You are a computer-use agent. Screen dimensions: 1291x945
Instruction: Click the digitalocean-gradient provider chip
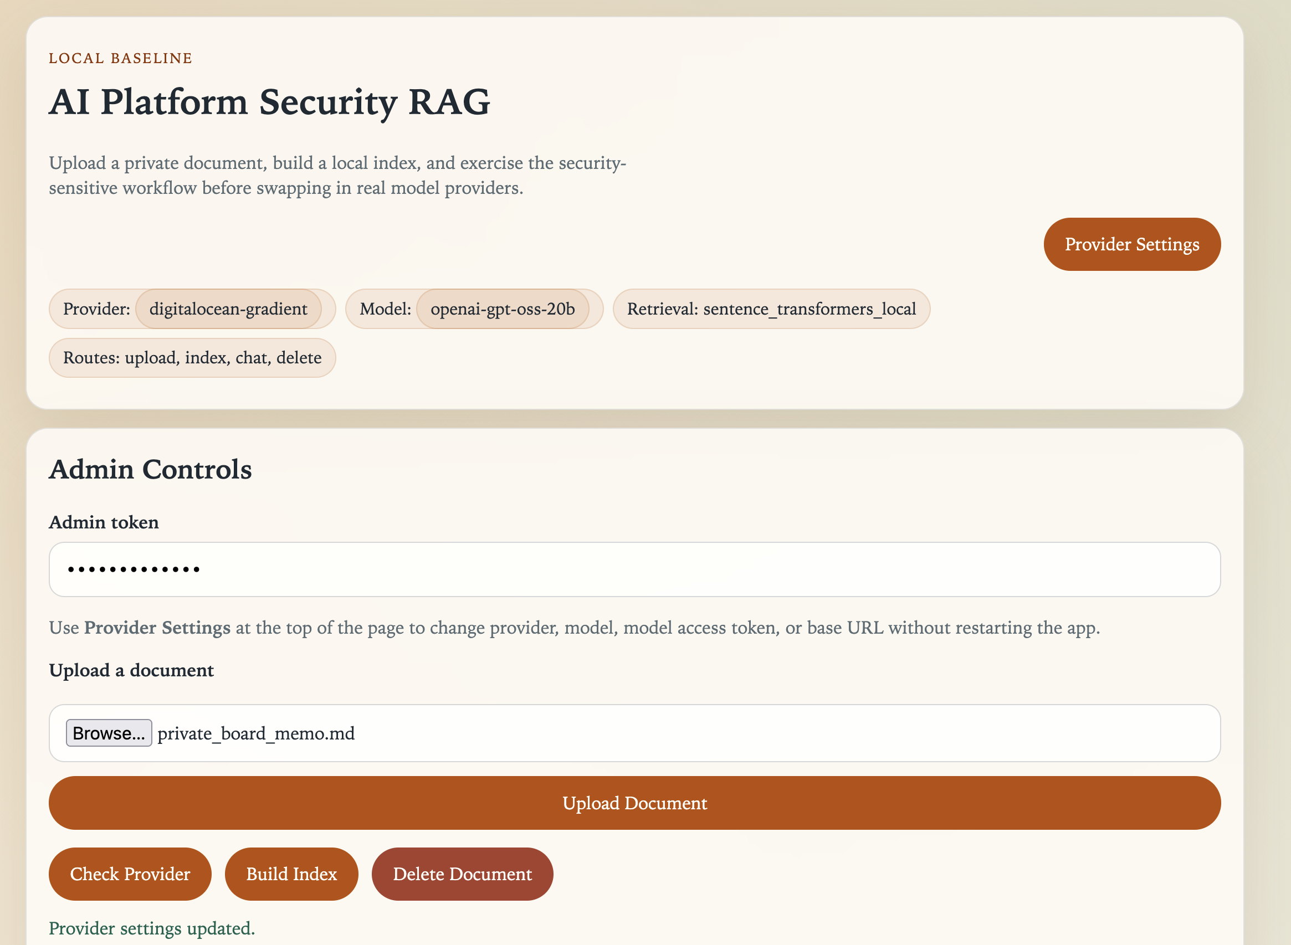coord(228,309)
